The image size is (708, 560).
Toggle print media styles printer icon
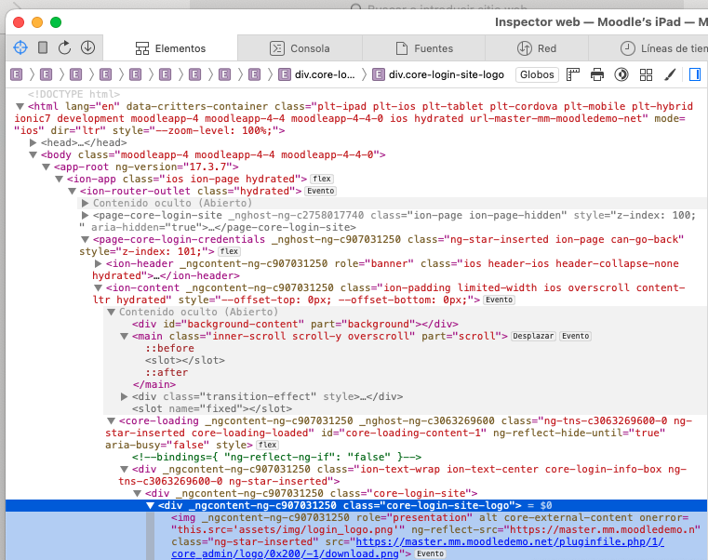point(597,74)
